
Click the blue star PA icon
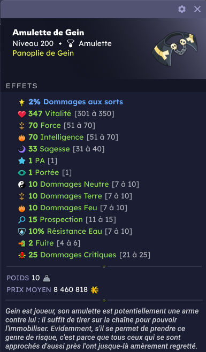pyautogui.click(x=22, y=160)
